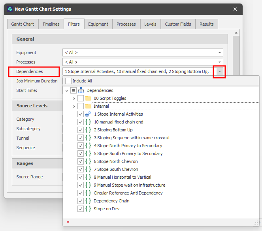Image resolution: width=262 pixels, height=232 pixels.
Task: Uncheck 1 Stope Internal Activities
Action: click(81, 114)
